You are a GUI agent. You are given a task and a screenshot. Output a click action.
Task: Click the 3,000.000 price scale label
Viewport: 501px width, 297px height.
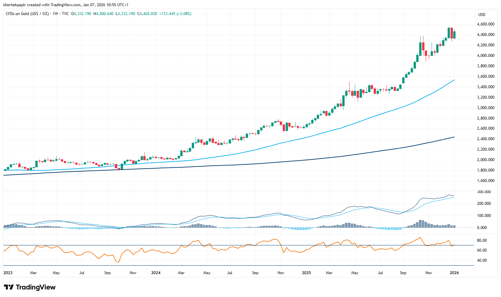[x=486, y=108]
